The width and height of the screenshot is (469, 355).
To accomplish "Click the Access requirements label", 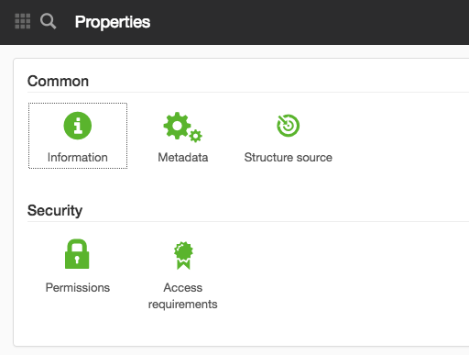I will coord(183,296).
